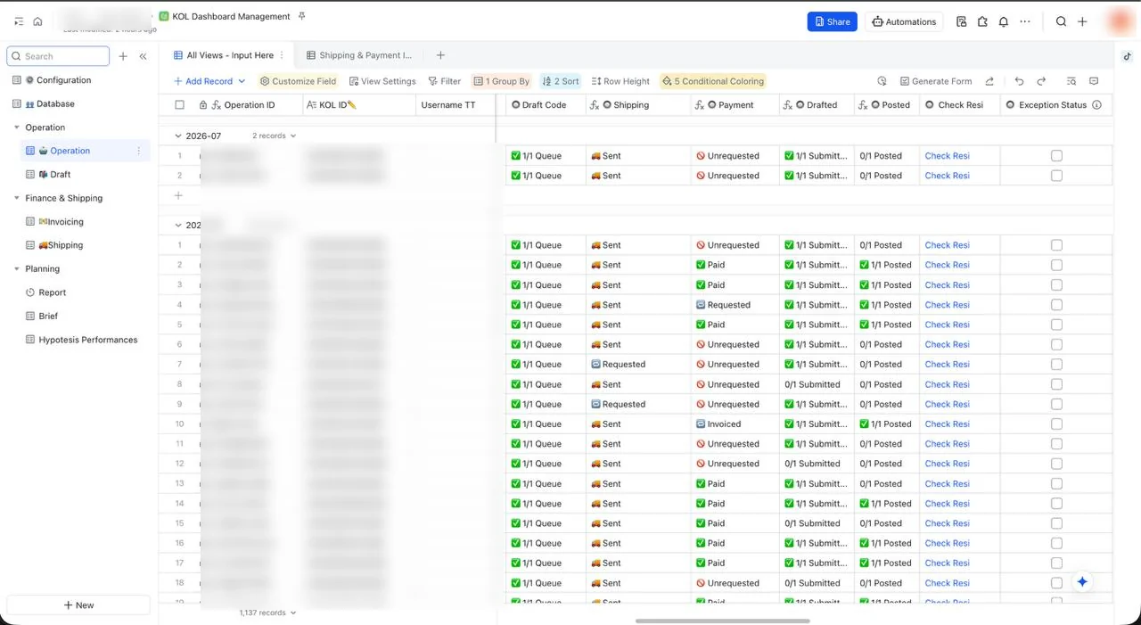Check Exception Status for 2026-07 row 2

tap(1056, 176)
